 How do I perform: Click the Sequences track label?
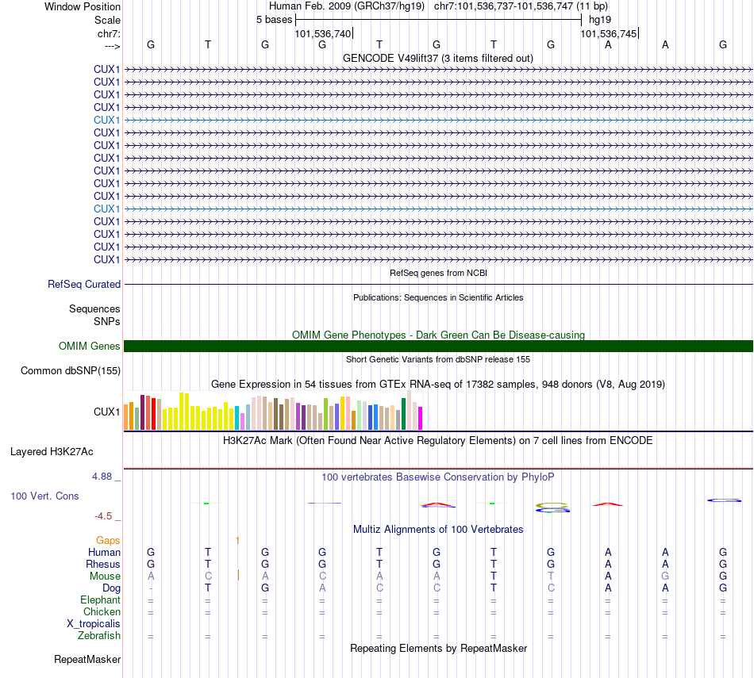click(94, 308)
